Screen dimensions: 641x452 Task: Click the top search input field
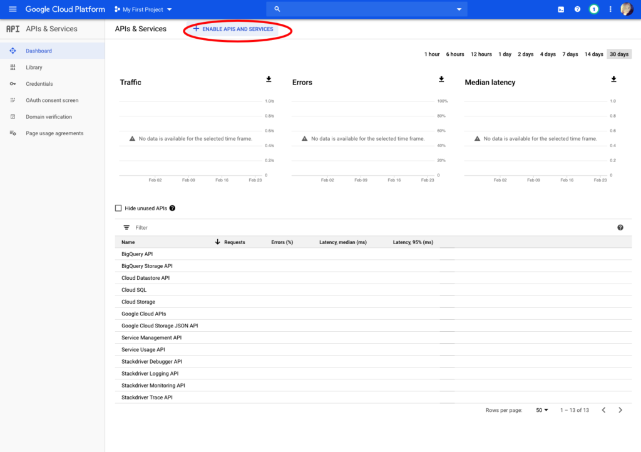pos(367,9)
